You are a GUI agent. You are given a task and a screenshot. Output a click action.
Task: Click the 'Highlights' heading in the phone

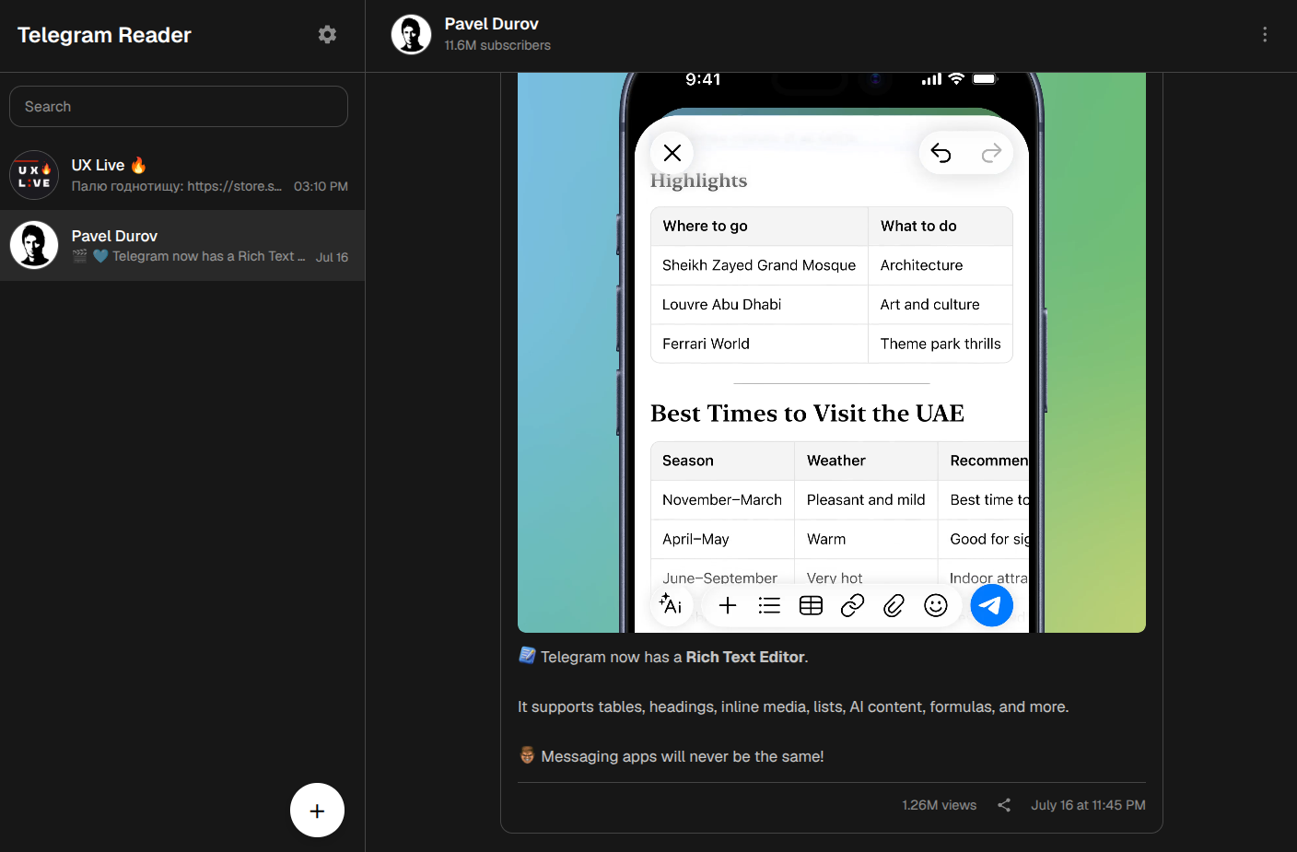[x=698, y=181]
